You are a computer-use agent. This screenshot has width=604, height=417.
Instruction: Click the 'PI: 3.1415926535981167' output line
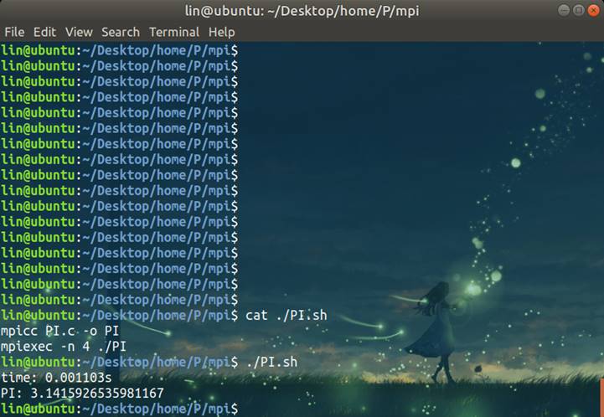(x=82, y=393)
